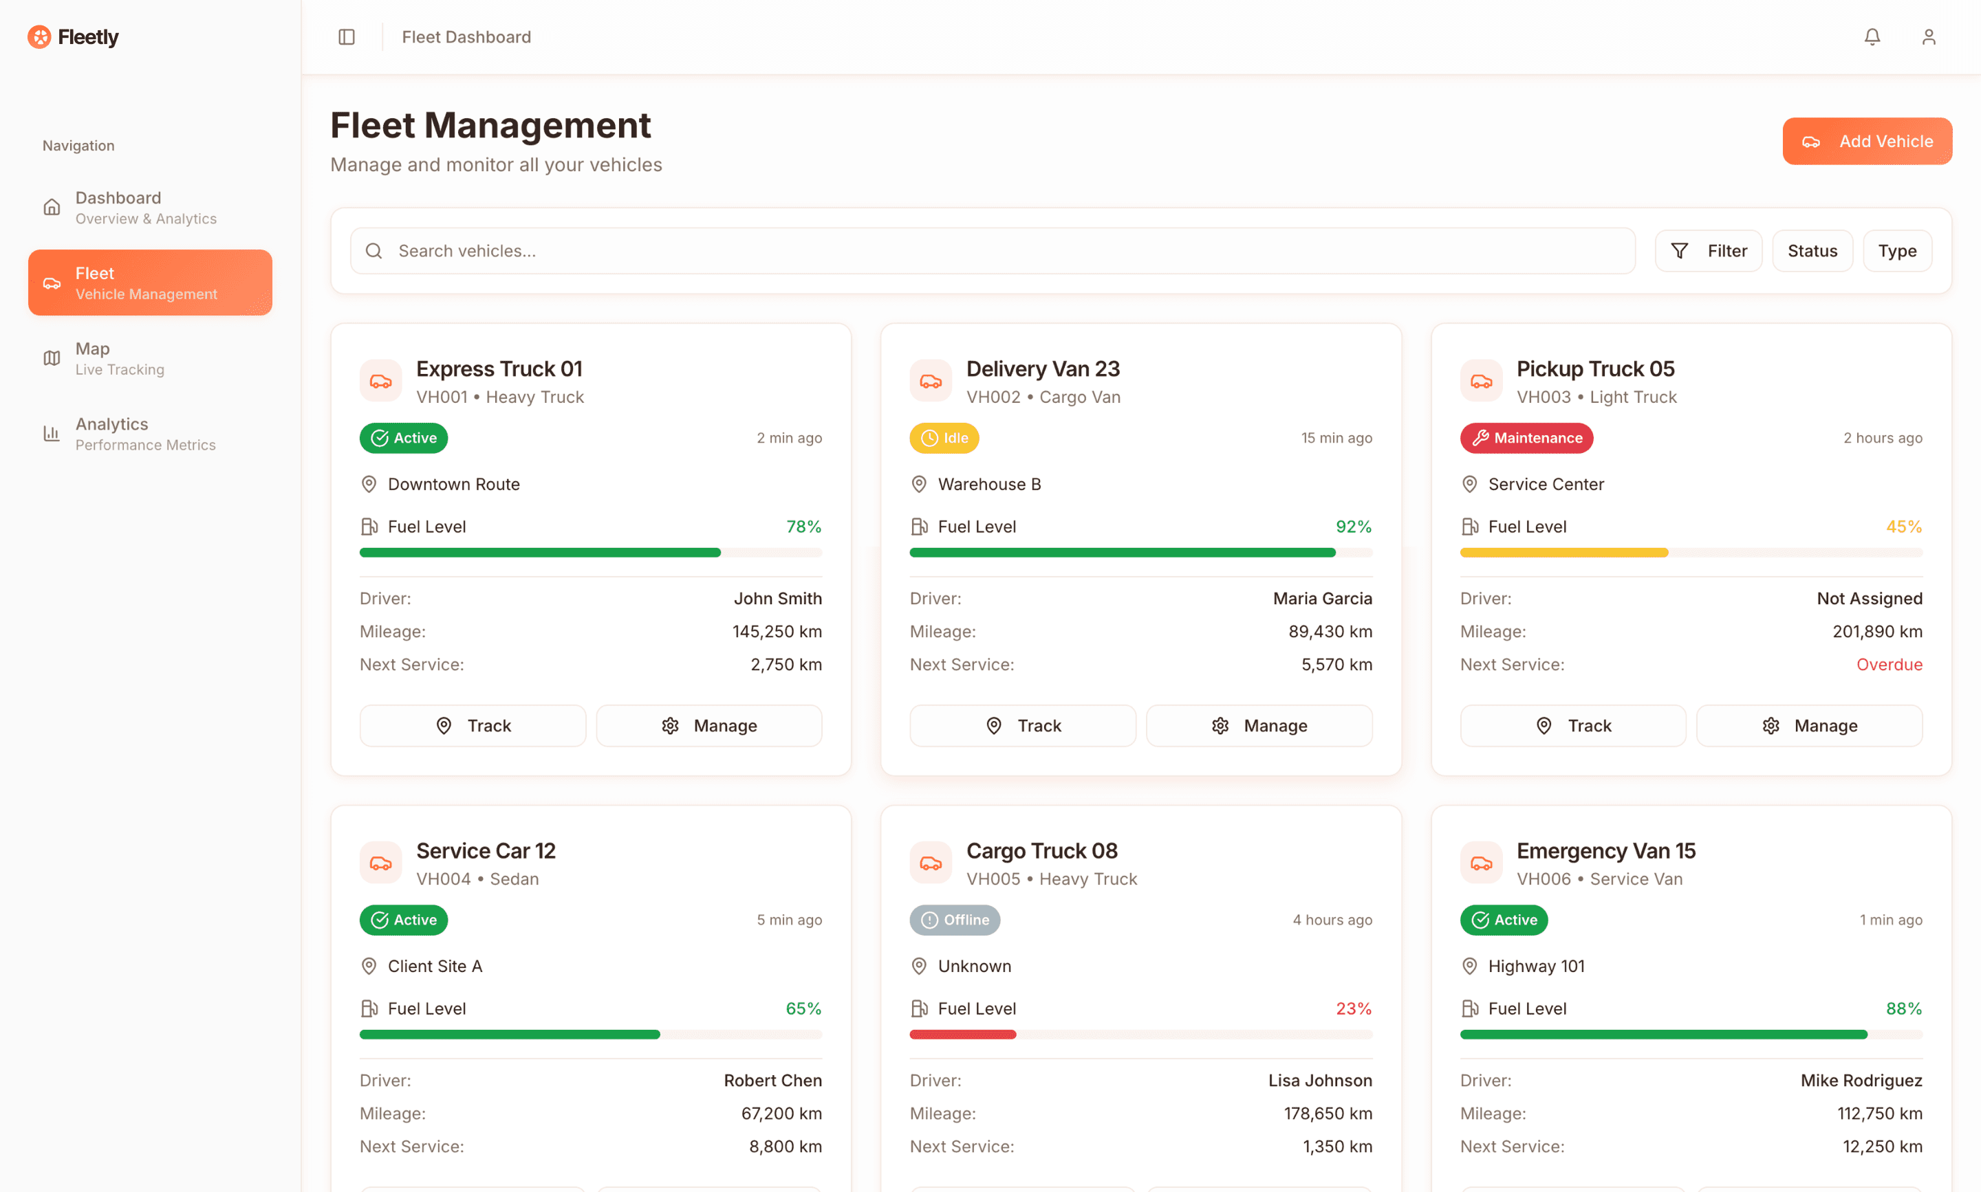The image size is (1981, 1192).
Task: Click the Idle clock status badge
Action: pos(944,438)
